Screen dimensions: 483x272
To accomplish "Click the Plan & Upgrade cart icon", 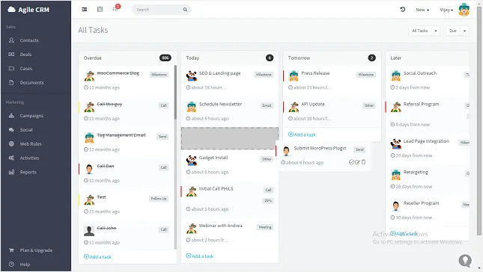I will [x=11, y=250].
